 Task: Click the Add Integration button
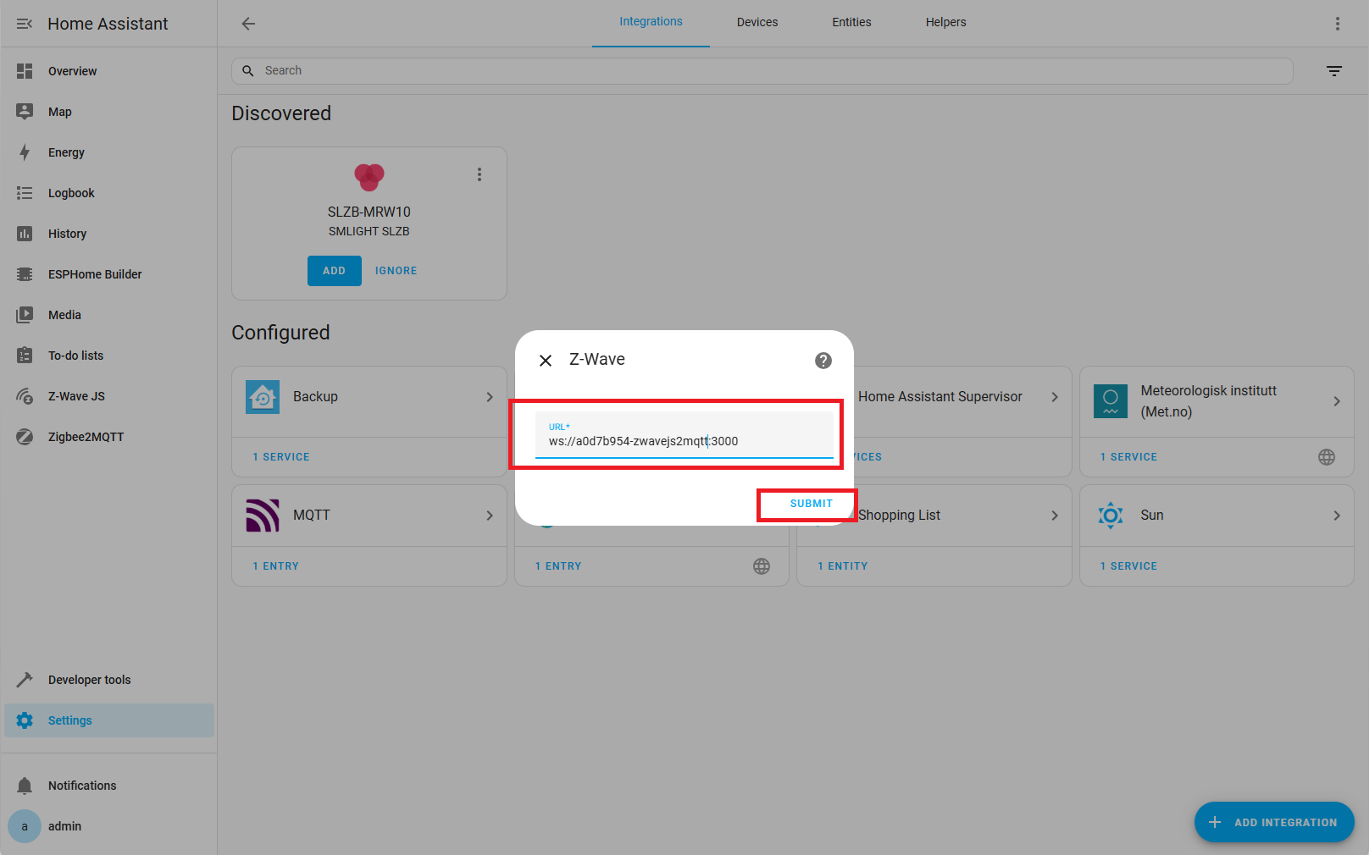[1274, 822]
